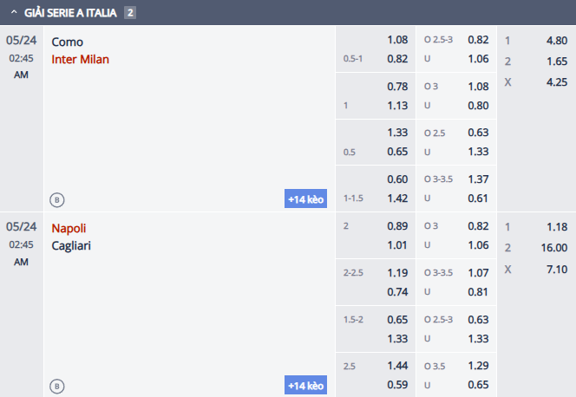Open +14 kèo for Napoli vs Cagliari

(x=305, y=385)
